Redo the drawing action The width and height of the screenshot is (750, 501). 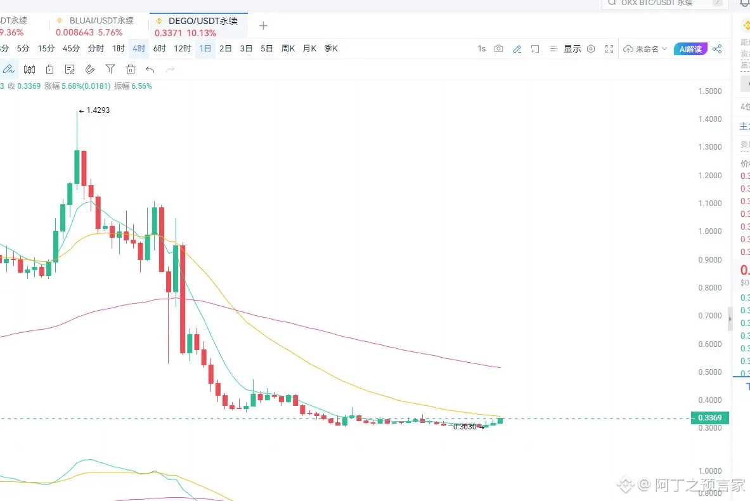tap(171, 70)
